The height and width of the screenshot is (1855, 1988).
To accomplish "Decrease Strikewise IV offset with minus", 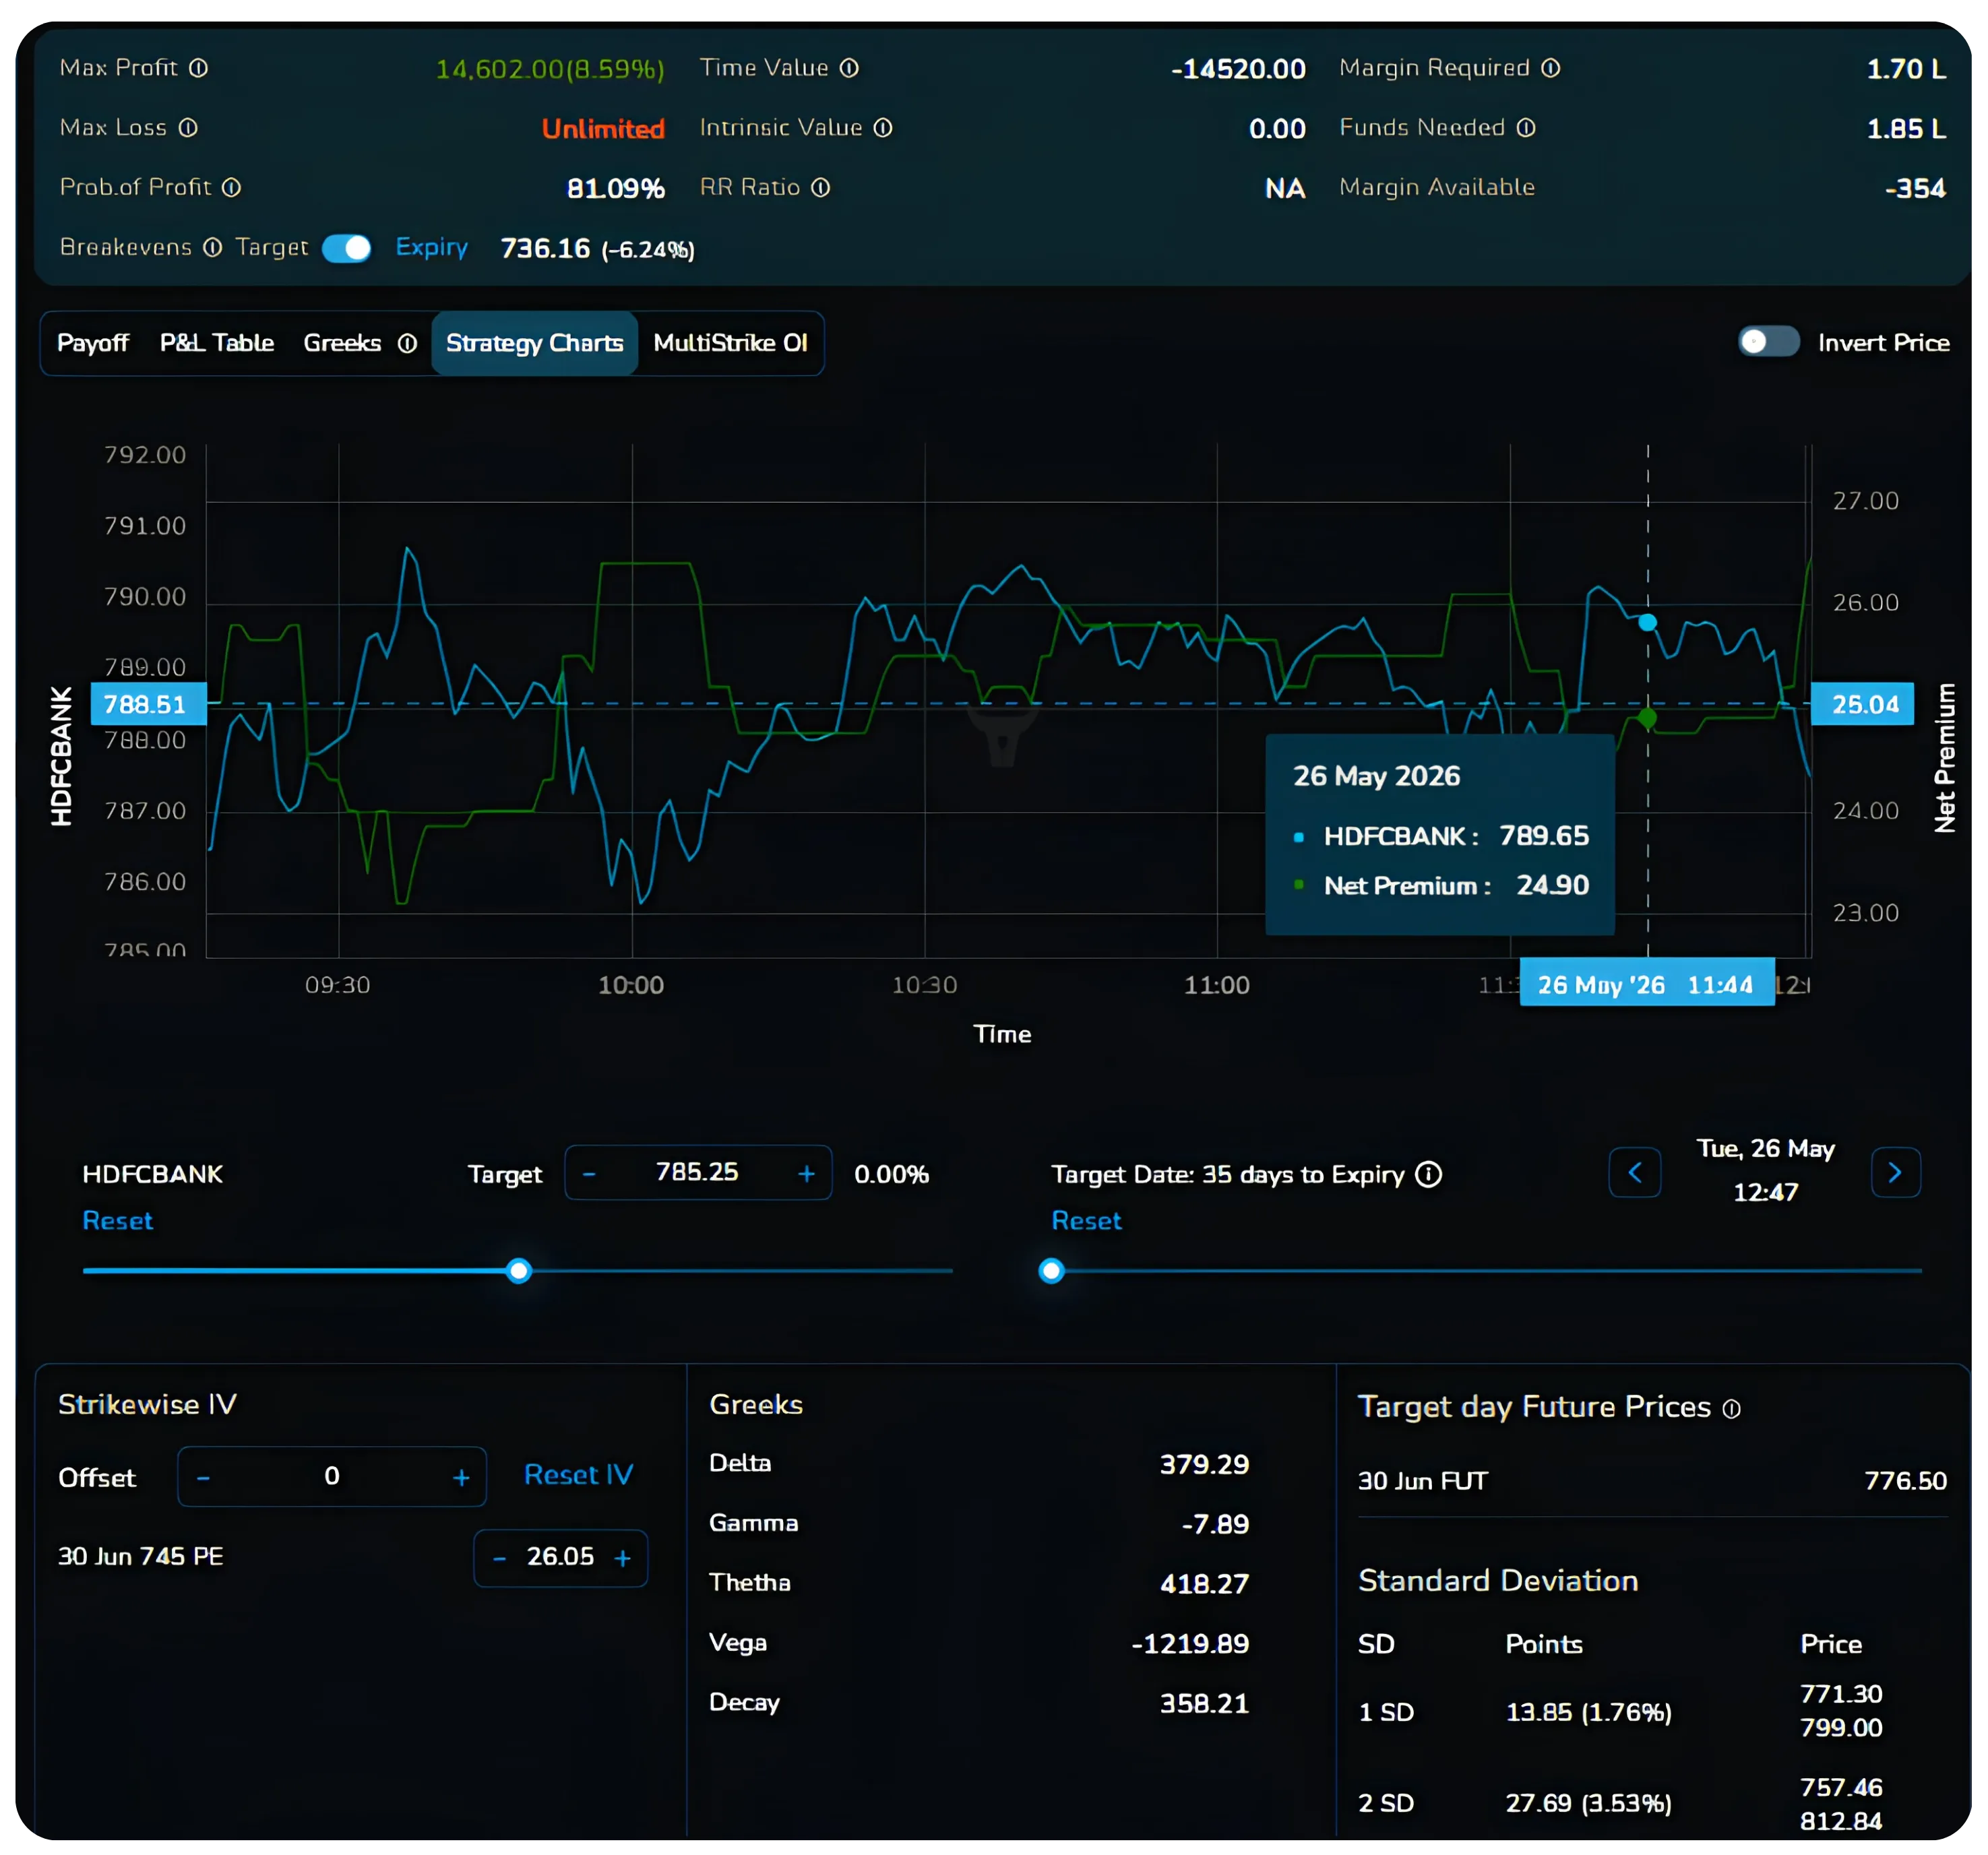I will [x=204, y=1477].
